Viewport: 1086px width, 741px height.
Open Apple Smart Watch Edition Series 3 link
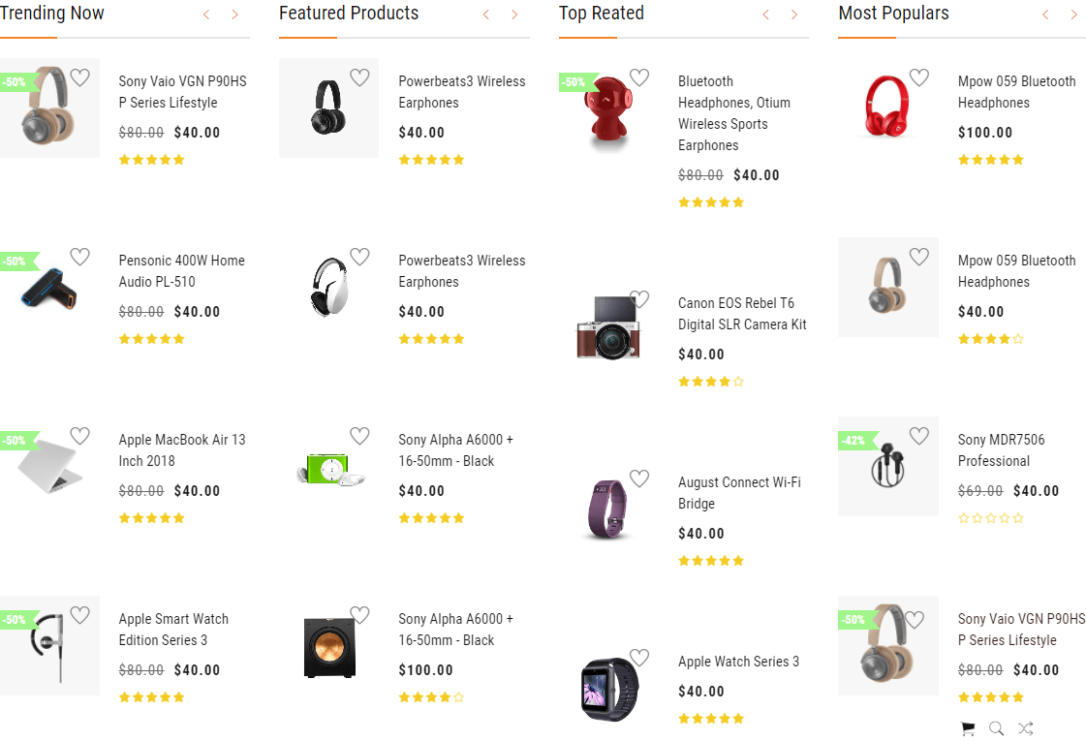pos(173,630)
